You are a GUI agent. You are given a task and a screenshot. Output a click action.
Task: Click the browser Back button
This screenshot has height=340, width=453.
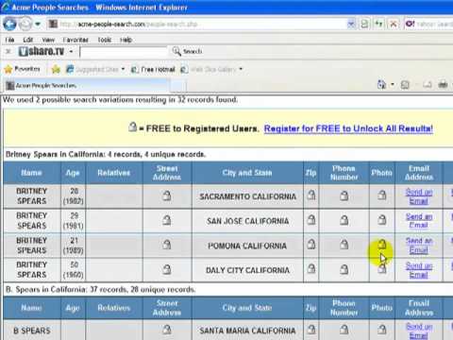(x=9, y=24)
